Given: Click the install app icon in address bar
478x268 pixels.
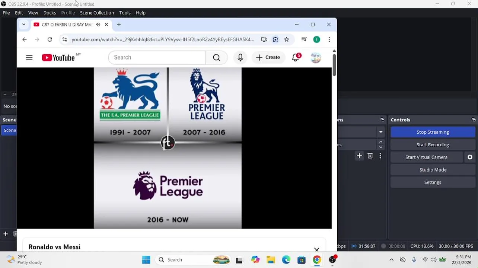Looking at the screenshot, I should 264,39.
